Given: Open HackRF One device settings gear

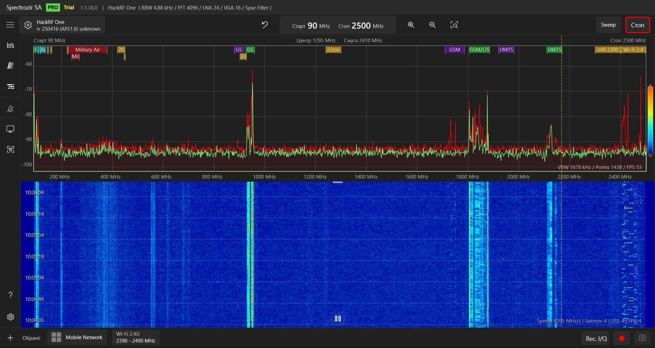Looking at the screenshot, I should tap(28, 25).
